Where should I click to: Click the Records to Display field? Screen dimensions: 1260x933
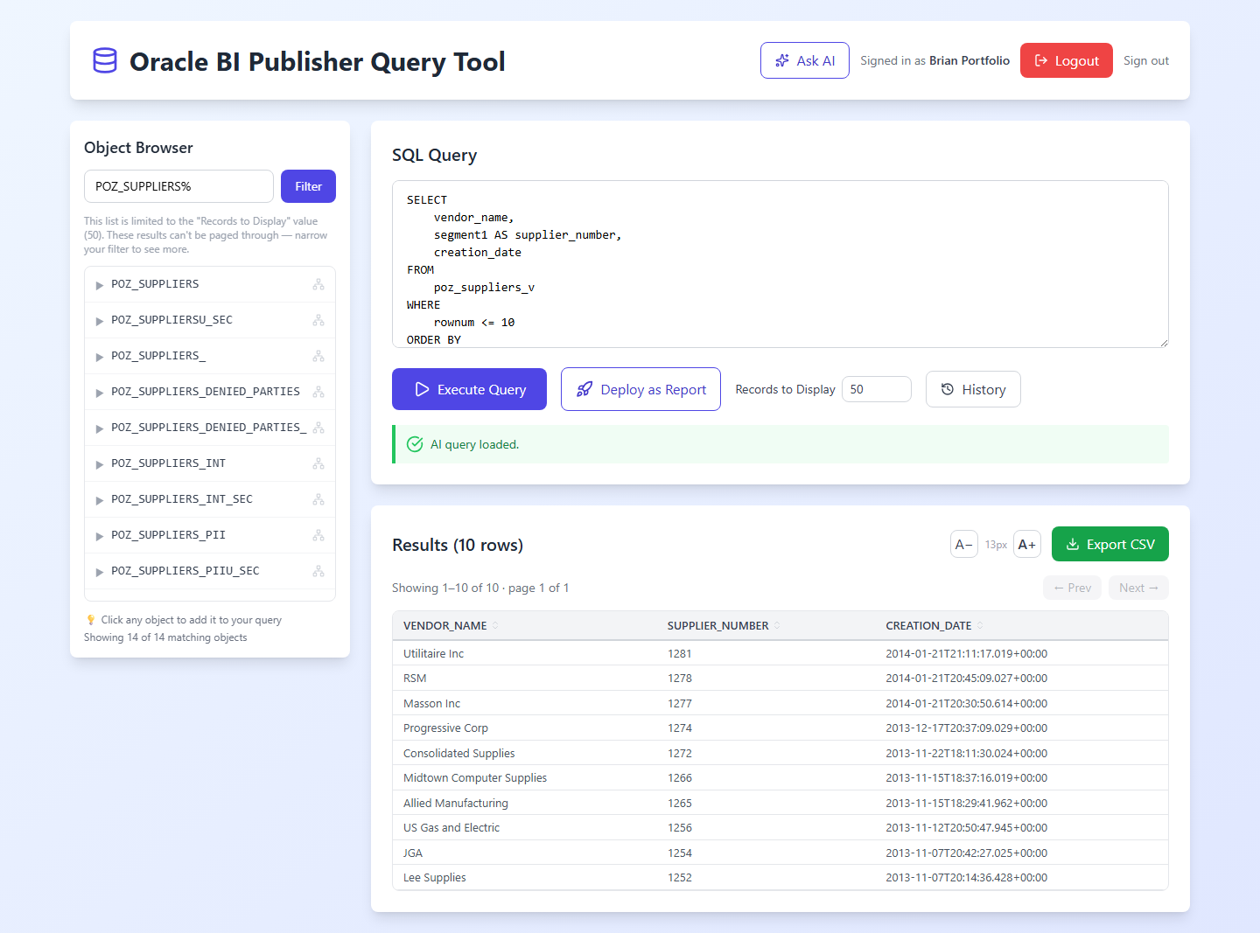pos(877,389)
